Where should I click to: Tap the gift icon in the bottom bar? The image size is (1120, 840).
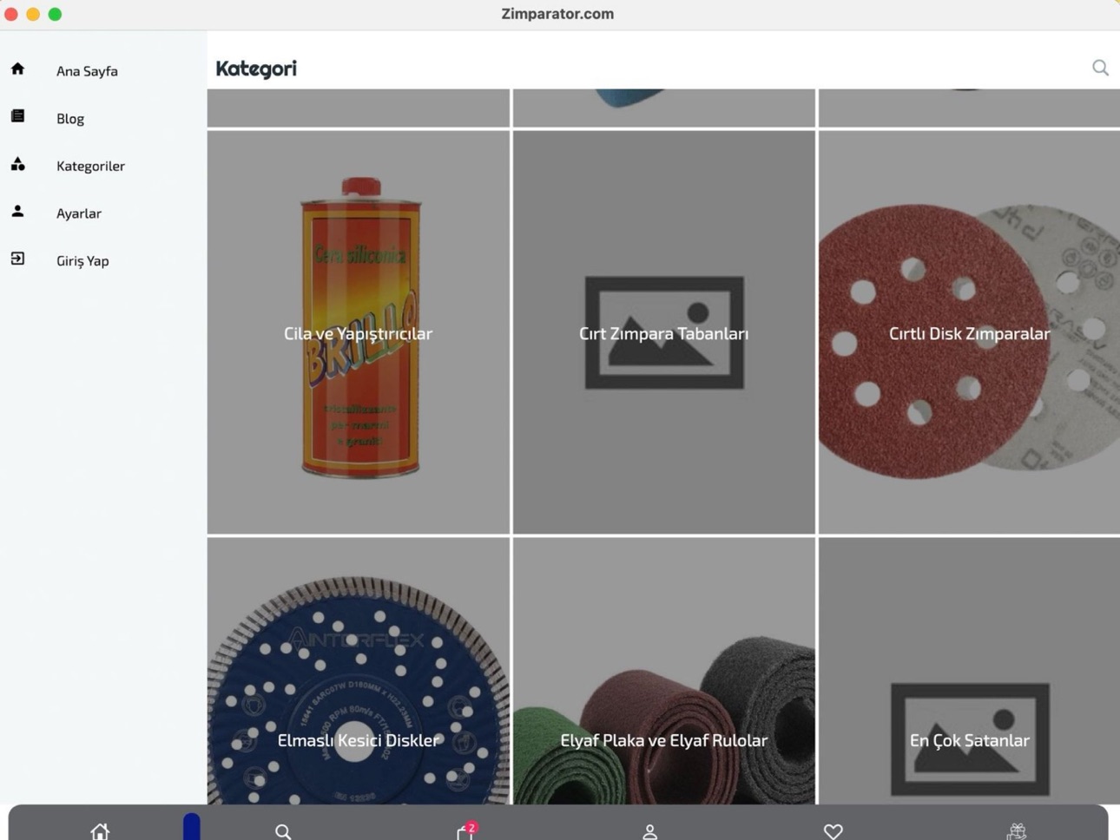(x=1017, y=831)
